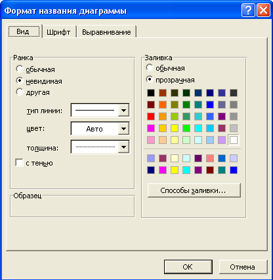
Task: Pick the green swatch in second row
Action: 186,105
